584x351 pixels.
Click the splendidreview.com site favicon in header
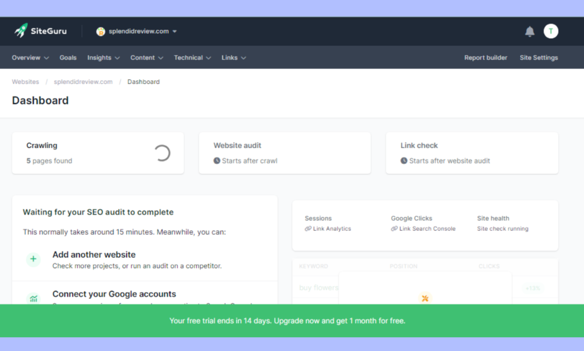100,31
